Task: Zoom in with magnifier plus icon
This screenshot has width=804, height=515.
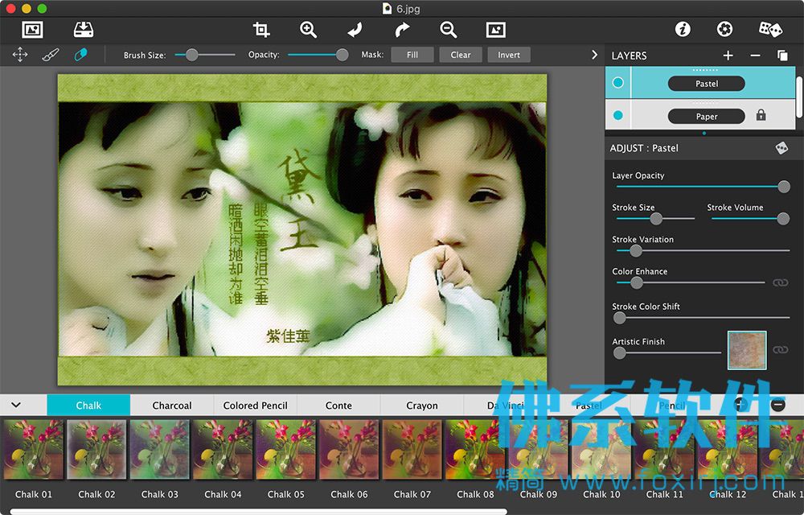Action: [x=308, y=29]
